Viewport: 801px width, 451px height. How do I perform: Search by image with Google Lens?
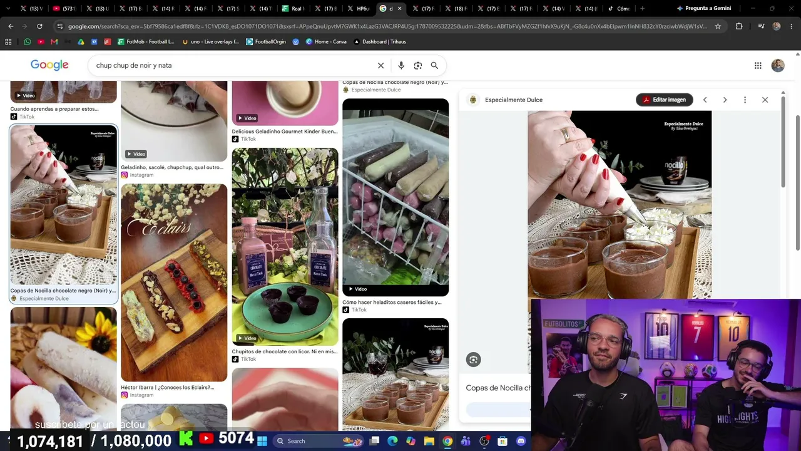(418, 65)
